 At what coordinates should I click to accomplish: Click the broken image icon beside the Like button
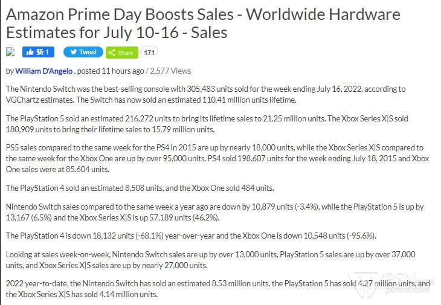click(10, 52)
